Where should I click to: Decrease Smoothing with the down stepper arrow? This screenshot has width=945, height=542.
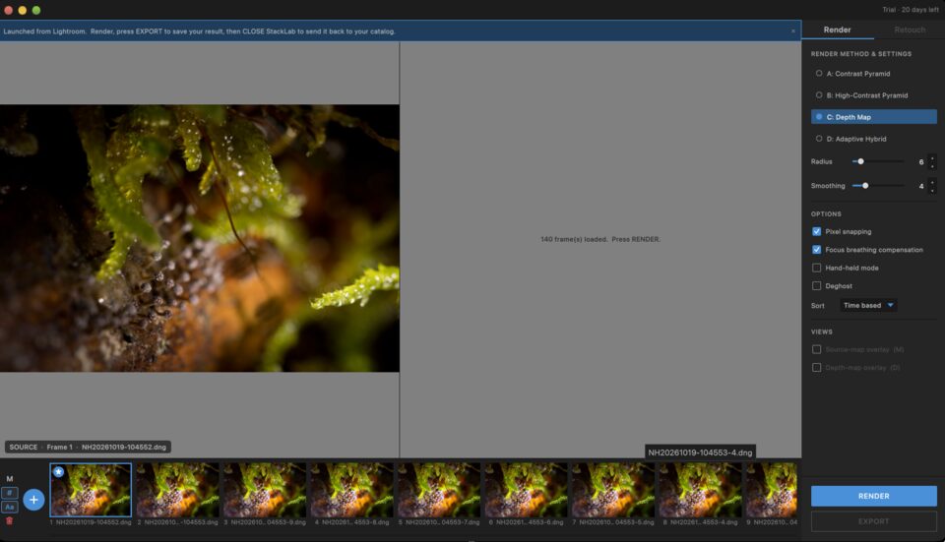click(x=932, y=190)
